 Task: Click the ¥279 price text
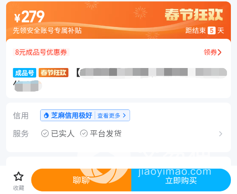click(30, 17)
